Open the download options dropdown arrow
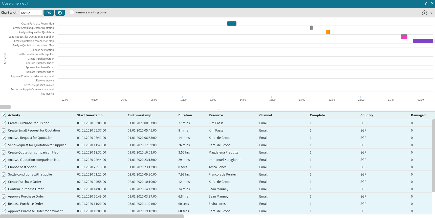The height and width of the screenshot is (218, 435). point(431,13)
